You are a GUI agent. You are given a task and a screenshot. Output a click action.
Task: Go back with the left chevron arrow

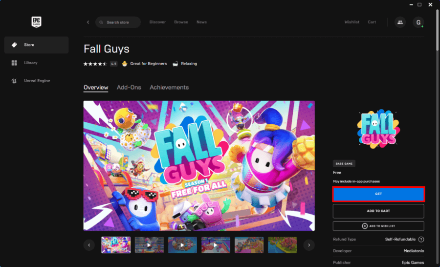tap(88, 22)
